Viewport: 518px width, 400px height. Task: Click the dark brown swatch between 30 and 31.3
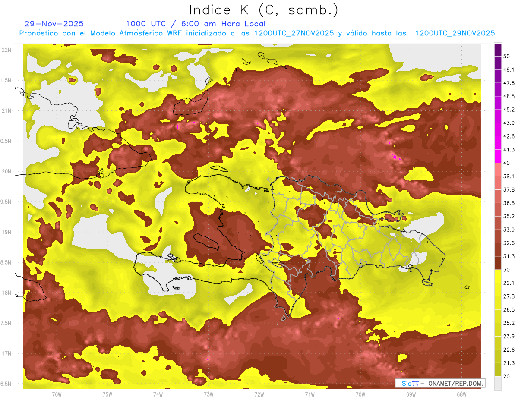point(498,263)
